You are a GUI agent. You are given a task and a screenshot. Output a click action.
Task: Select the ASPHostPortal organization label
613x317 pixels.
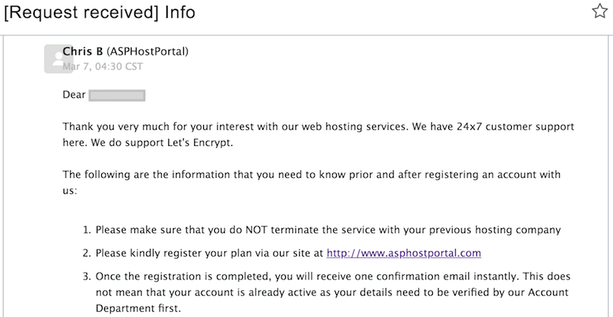click(x=148, y=51)
